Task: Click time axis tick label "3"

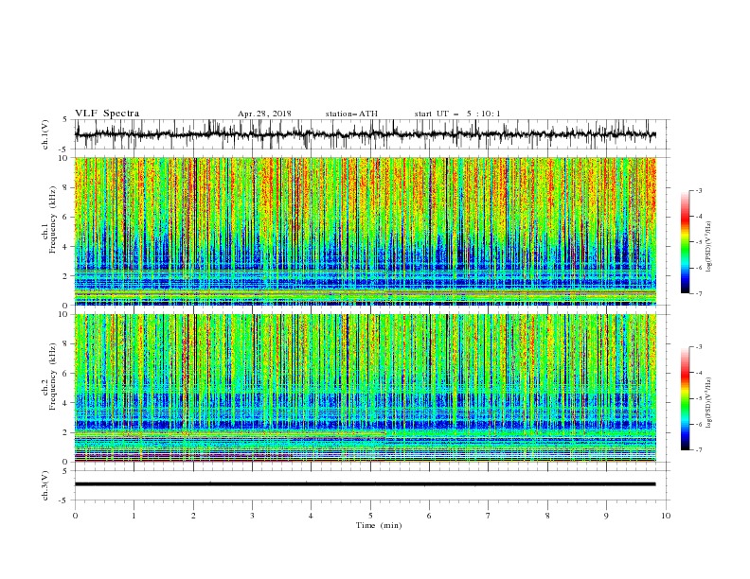Action: click(x=253, y=516)
